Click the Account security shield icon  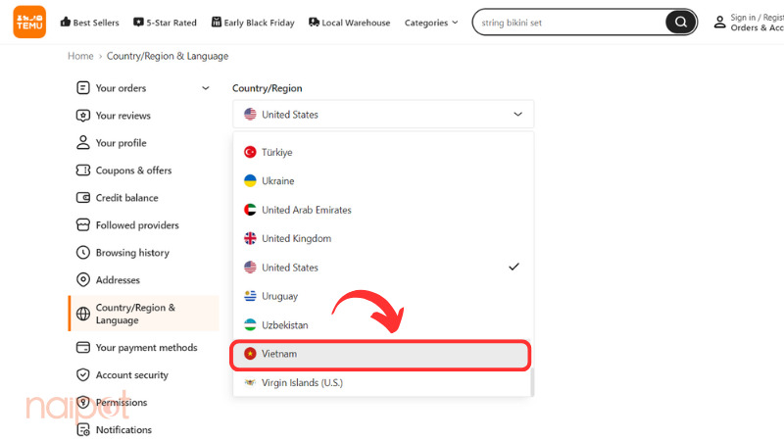coord(83,375)
